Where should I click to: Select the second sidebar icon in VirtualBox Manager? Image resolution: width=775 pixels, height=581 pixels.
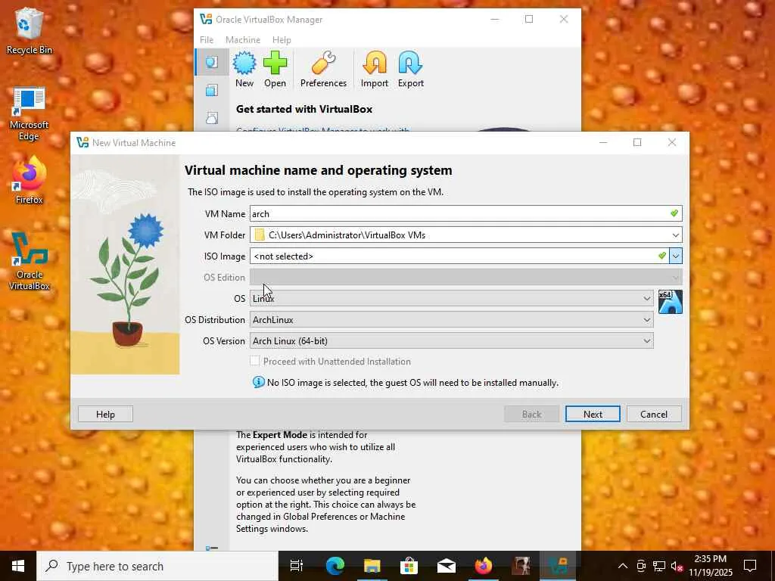pos(212,91)
